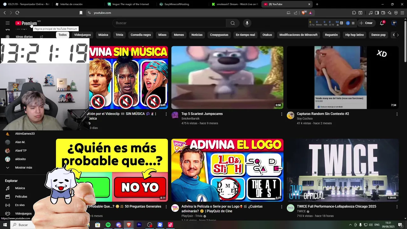Open the browser media music-note control
The width and height of the screenshot is (407, 229).
(370, 13)
